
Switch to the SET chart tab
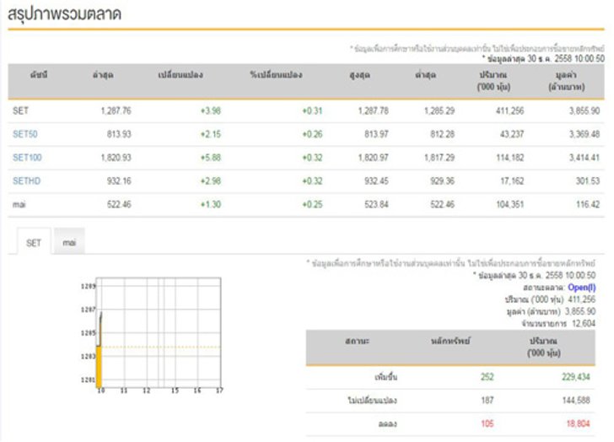[x=33, y=243]
